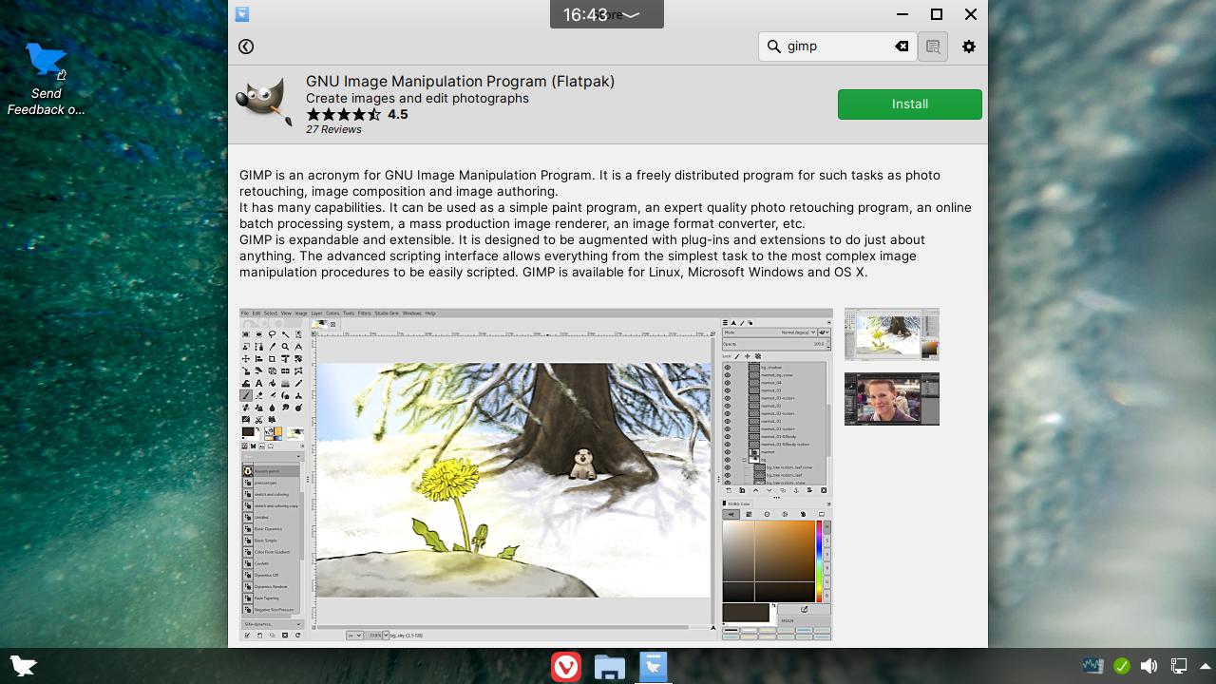Open the App Center settings gear

[x=969, y=47]
